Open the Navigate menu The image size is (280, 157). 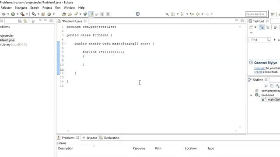click(21, 8)
